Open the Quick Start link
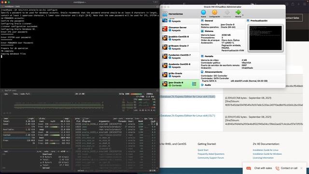Viewport: 309px width, 174px height. coord(203,150)
